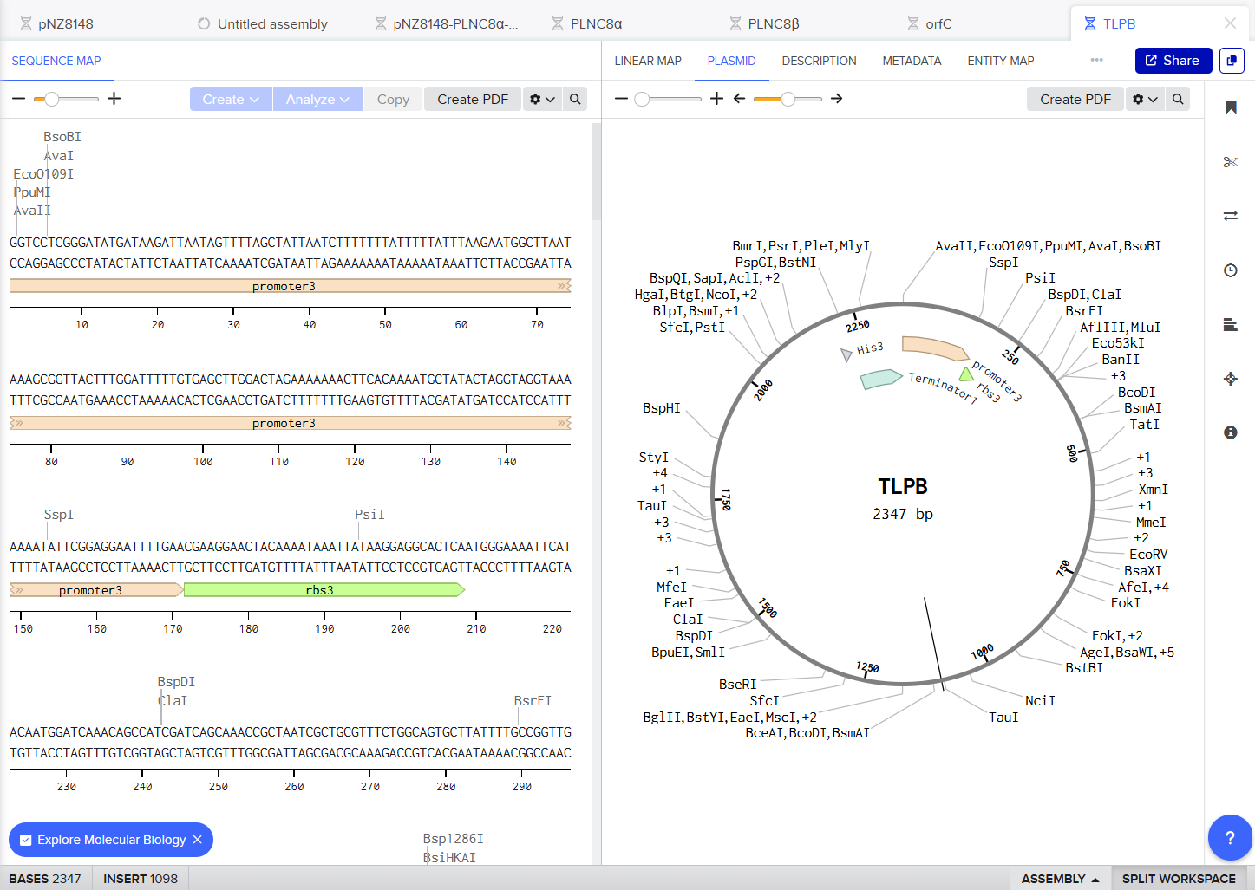Click the Share button

pyautogui.click(x=1173, y=61)
